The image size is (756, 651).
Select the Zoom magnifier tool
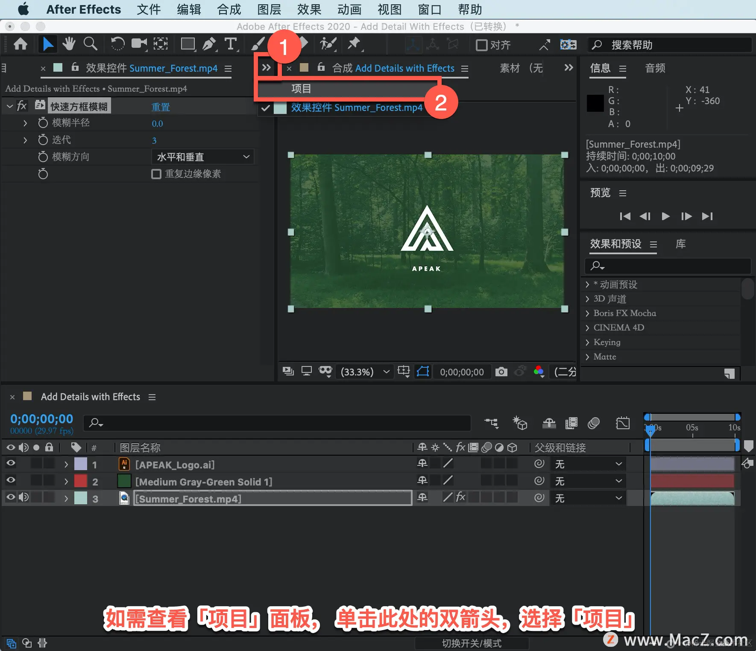pyautogui.click(x=90, y=44)
